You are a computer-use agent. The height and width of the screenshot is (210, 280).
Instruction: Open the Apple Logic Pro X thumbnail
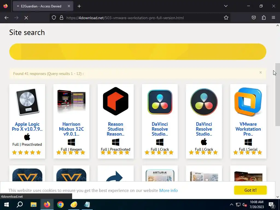click(27, 102)
